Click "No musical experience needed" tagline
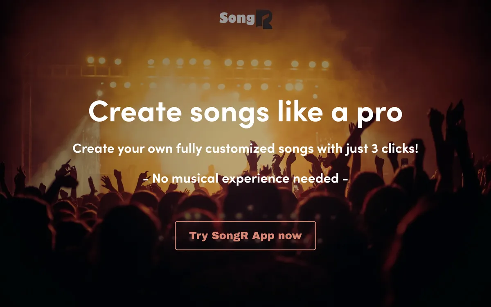The image size is (491, 307). click(245, 179)
